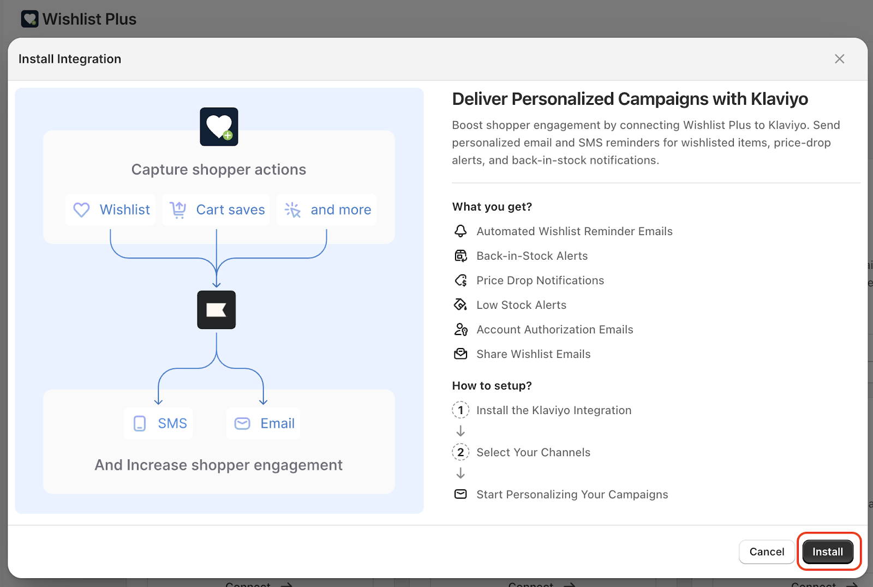Click 'Back-in-Stock Alerts' text
Viewport: 873px width, 587px height.
point(532,256)
